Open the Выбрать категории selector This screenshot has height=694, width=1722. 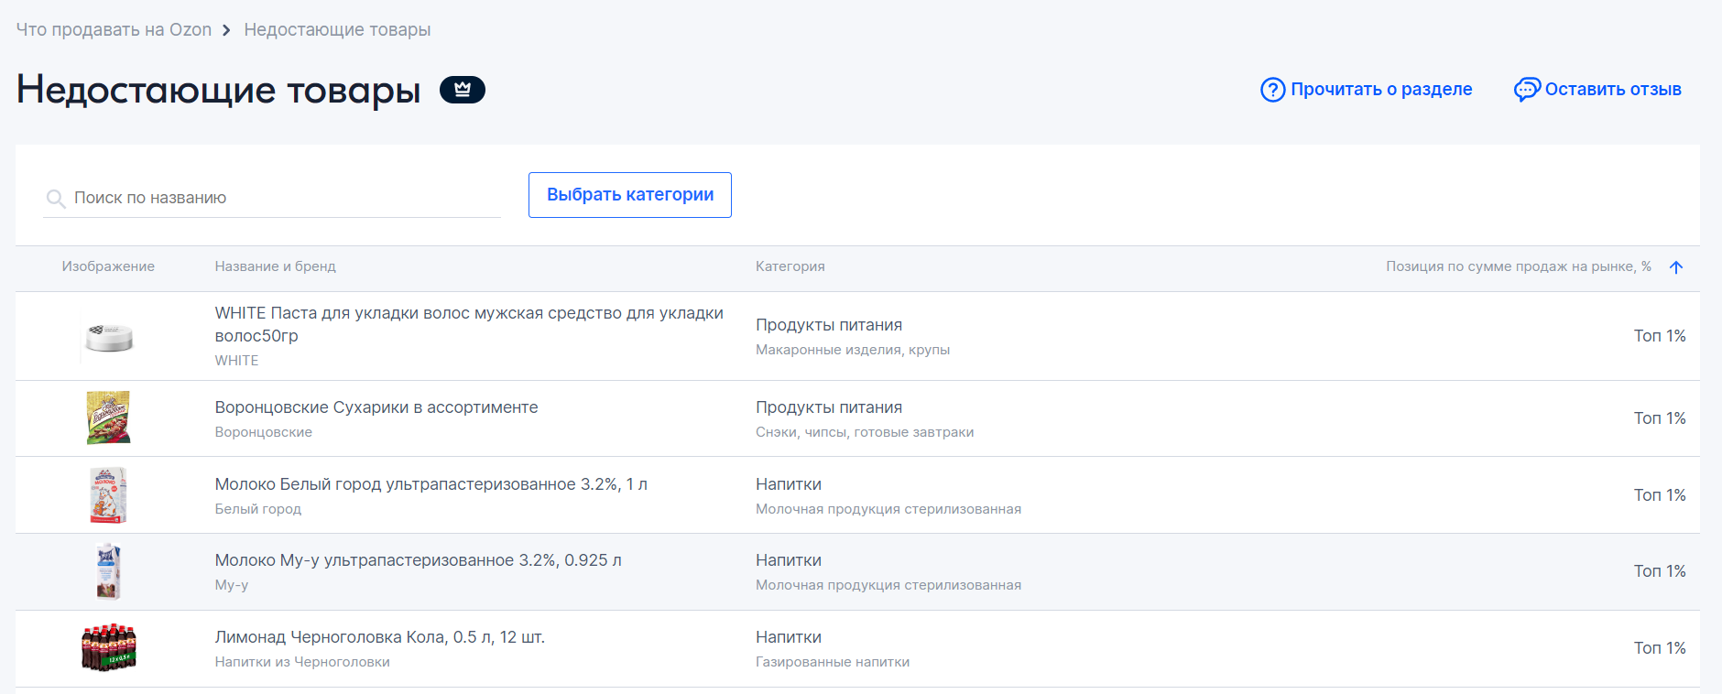tap(630, 195)
